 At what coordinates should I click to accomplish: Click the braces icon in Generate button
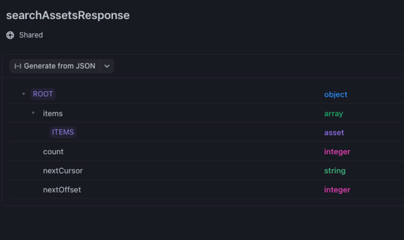coord(18,66)
